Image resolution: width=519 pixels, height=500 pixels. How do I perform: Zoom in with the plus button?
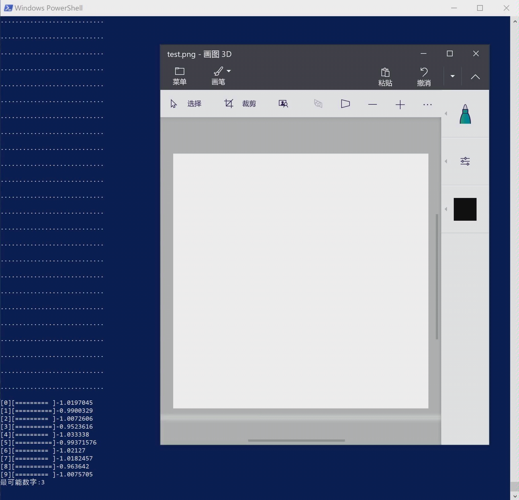[400, 104]
